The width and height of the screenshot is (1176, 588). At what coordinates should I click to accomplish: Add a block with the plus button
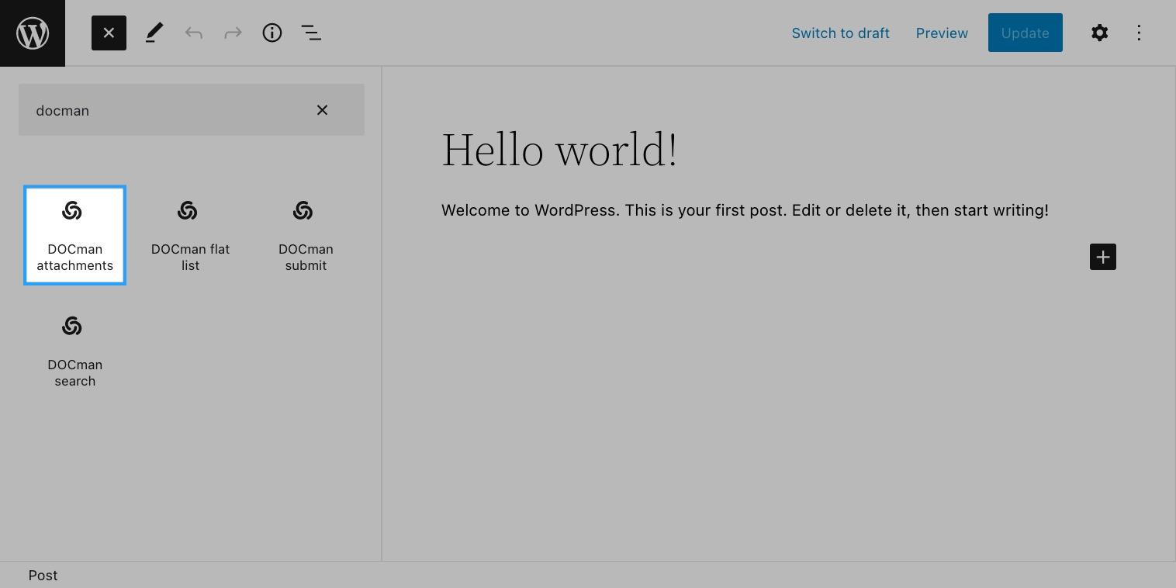pyautogui.click(x=1102, y=257)
